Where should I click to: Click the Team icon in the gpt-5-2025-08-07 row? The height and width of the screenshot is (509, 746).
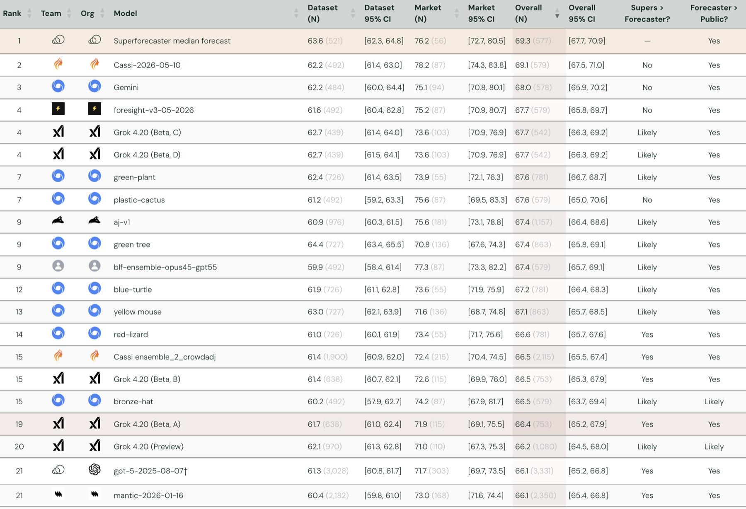(x=58, y=469)
